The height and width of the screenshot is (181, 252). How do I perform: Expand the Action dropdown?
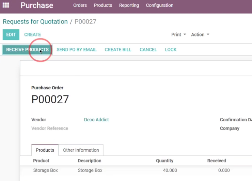tap(200, 34)
